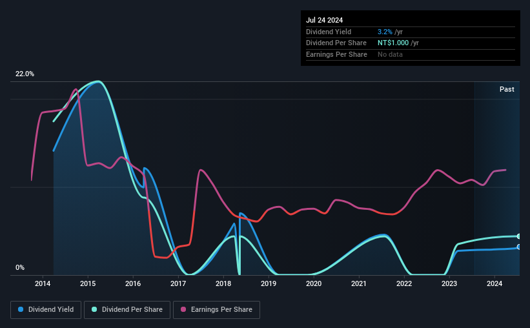The width and height of the screenshot is (530, 328).
Task: Toggle the Dividend Per Share legend button
Action: [127, 310]
